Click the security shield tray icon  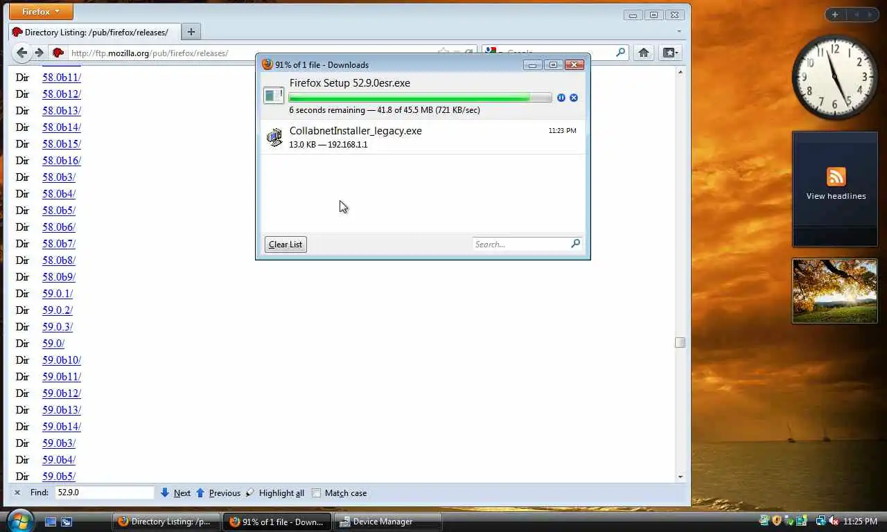[x=777, y=521]
